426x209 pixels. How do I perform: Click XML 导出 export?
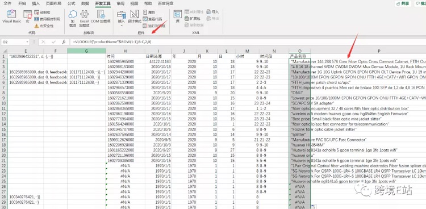pos(213,19)
